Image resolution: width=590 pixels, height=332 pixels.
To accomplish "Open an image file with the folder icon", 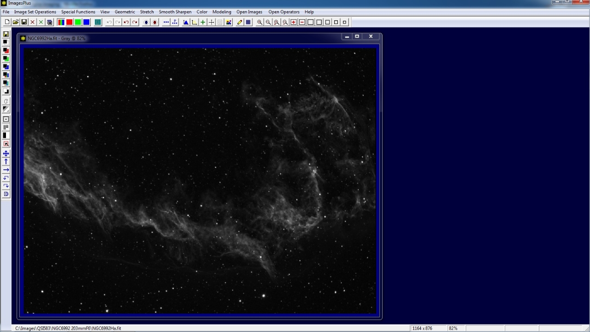I will pos(16,22).
